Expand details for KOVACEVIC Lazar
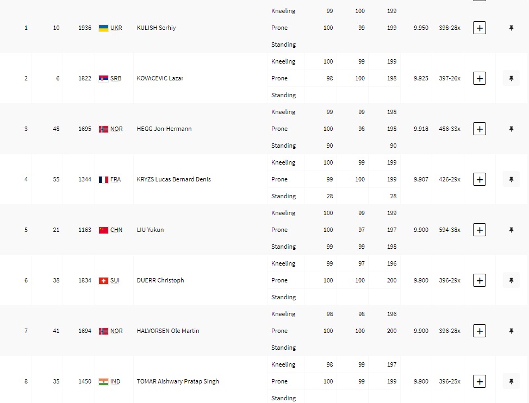Image resolution: width=529 pixels, height=403 pixels. [x=479, y=78]
